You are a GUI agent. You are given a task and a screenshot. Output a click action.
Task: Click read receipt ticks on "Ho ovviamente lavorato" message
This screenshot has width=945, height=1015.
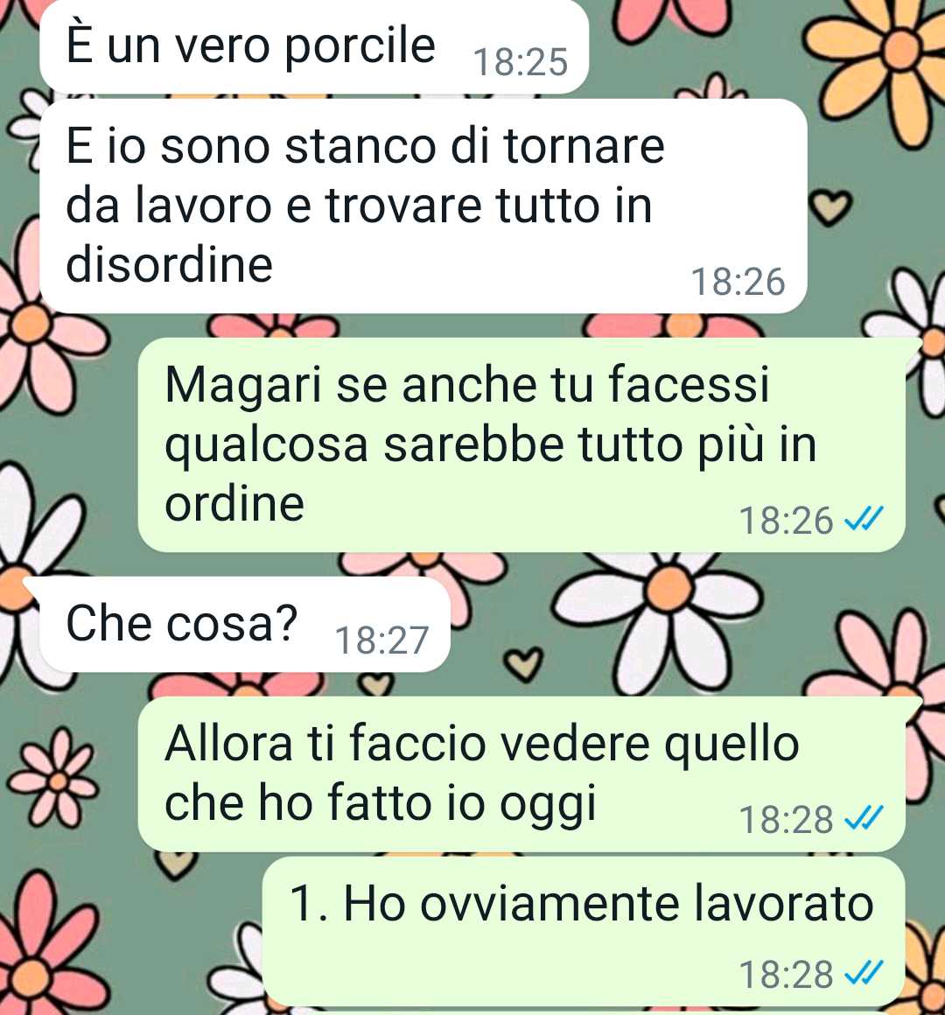[x=864, y=974]
